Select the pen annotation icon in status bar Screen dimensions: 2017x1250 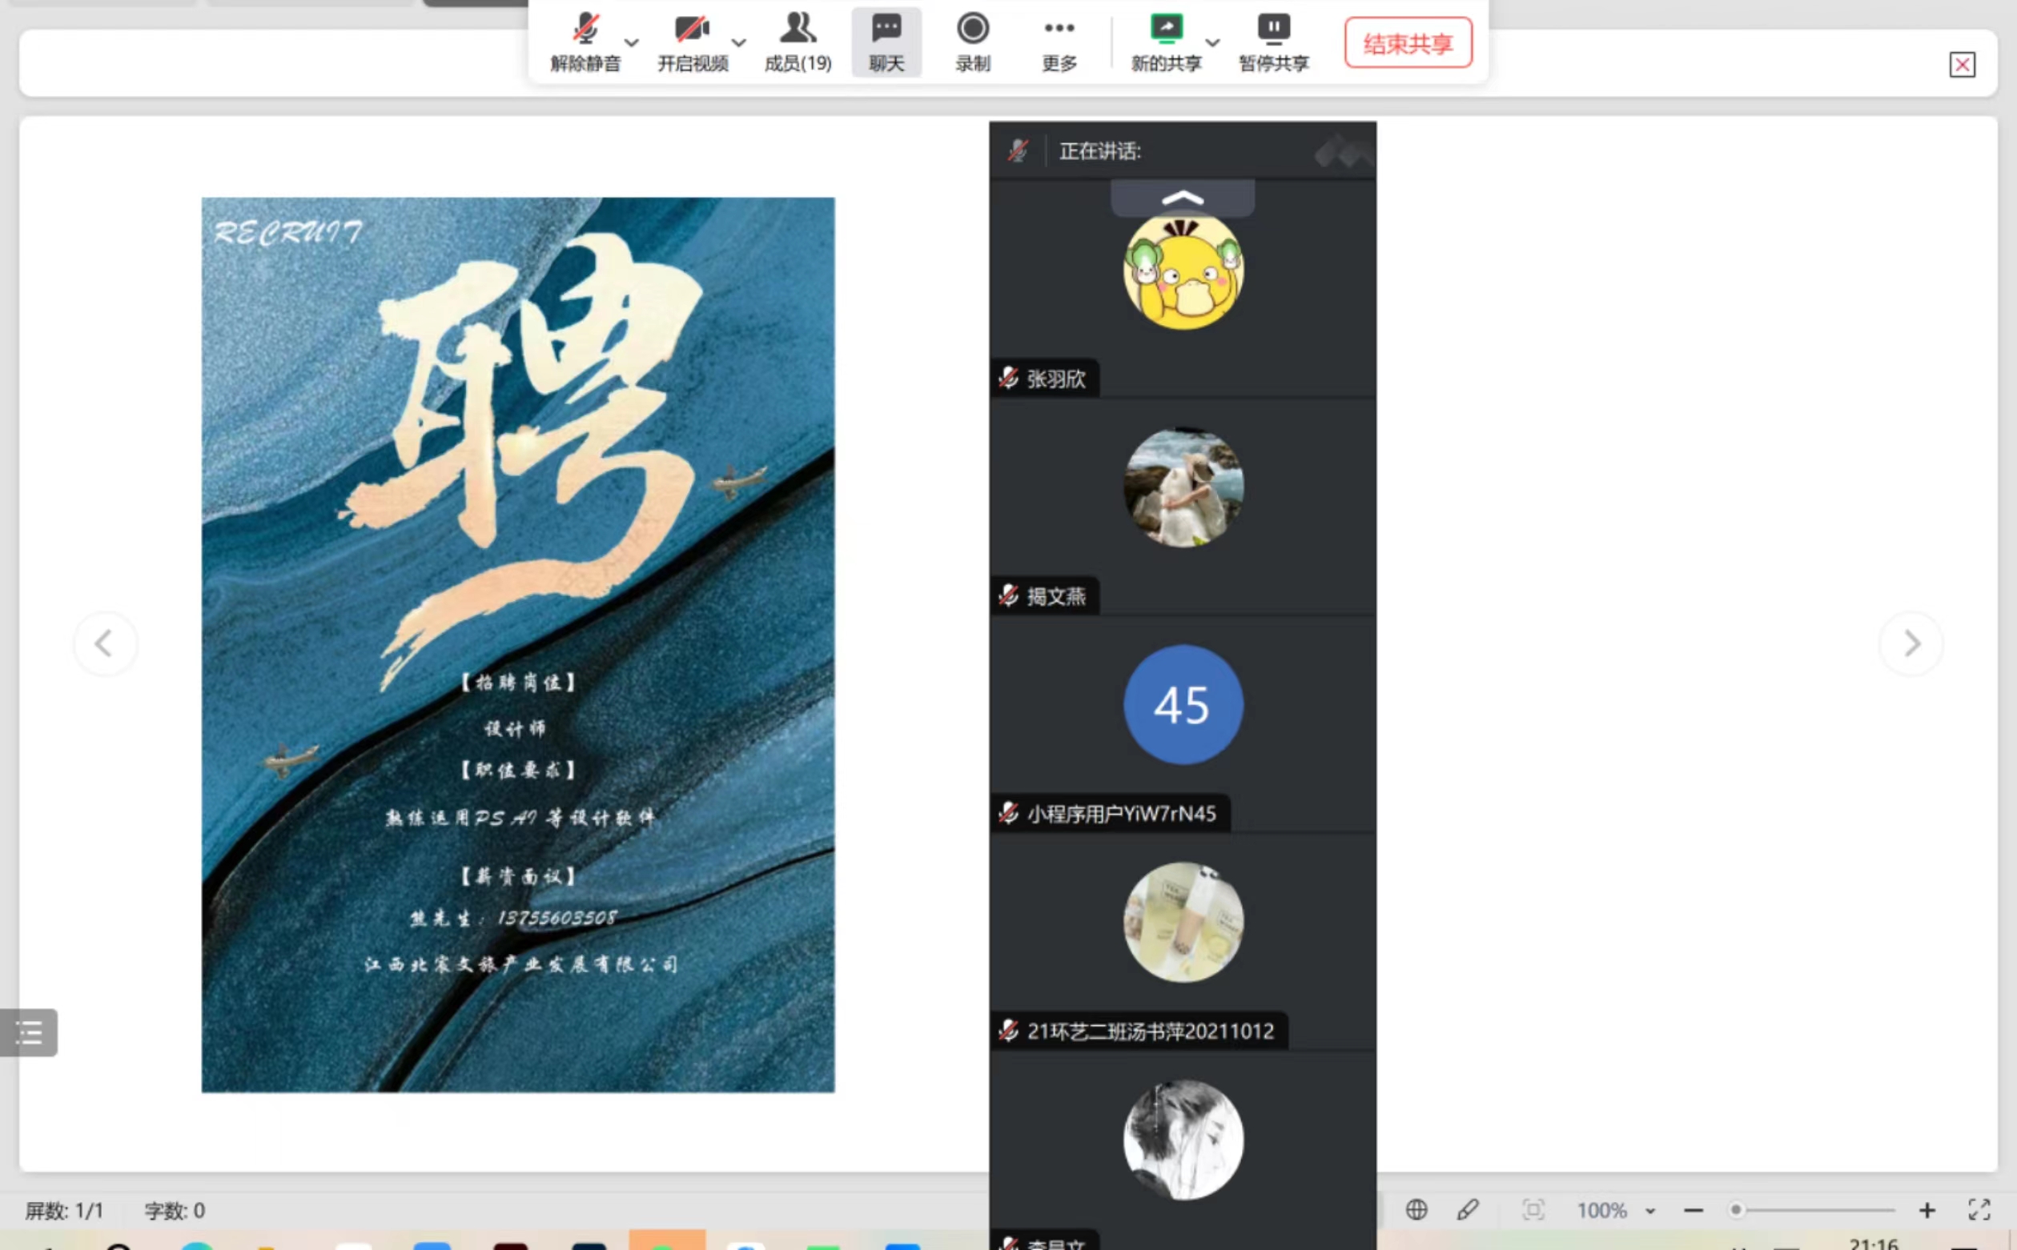point(1468,1209)
